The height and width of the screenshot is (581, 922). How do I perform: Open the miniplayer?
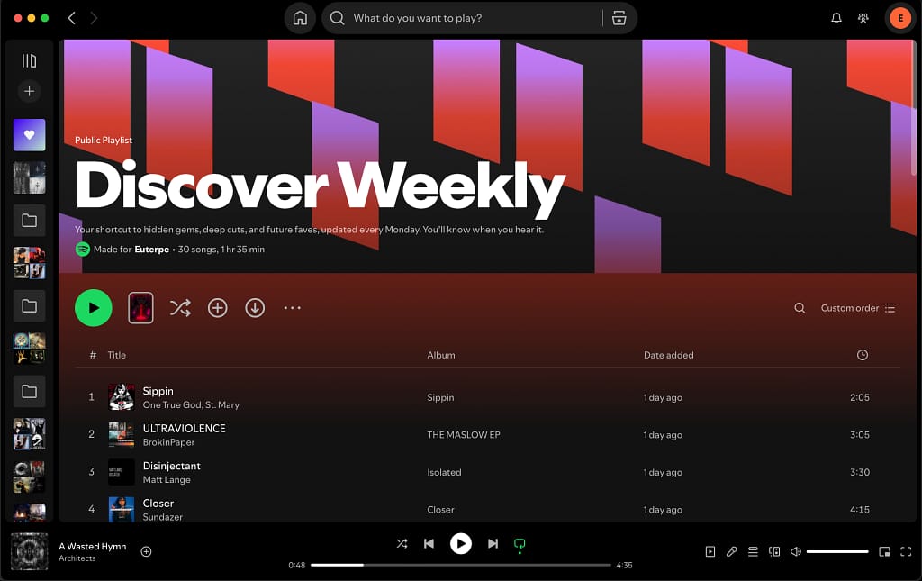(x=884, y=551)
